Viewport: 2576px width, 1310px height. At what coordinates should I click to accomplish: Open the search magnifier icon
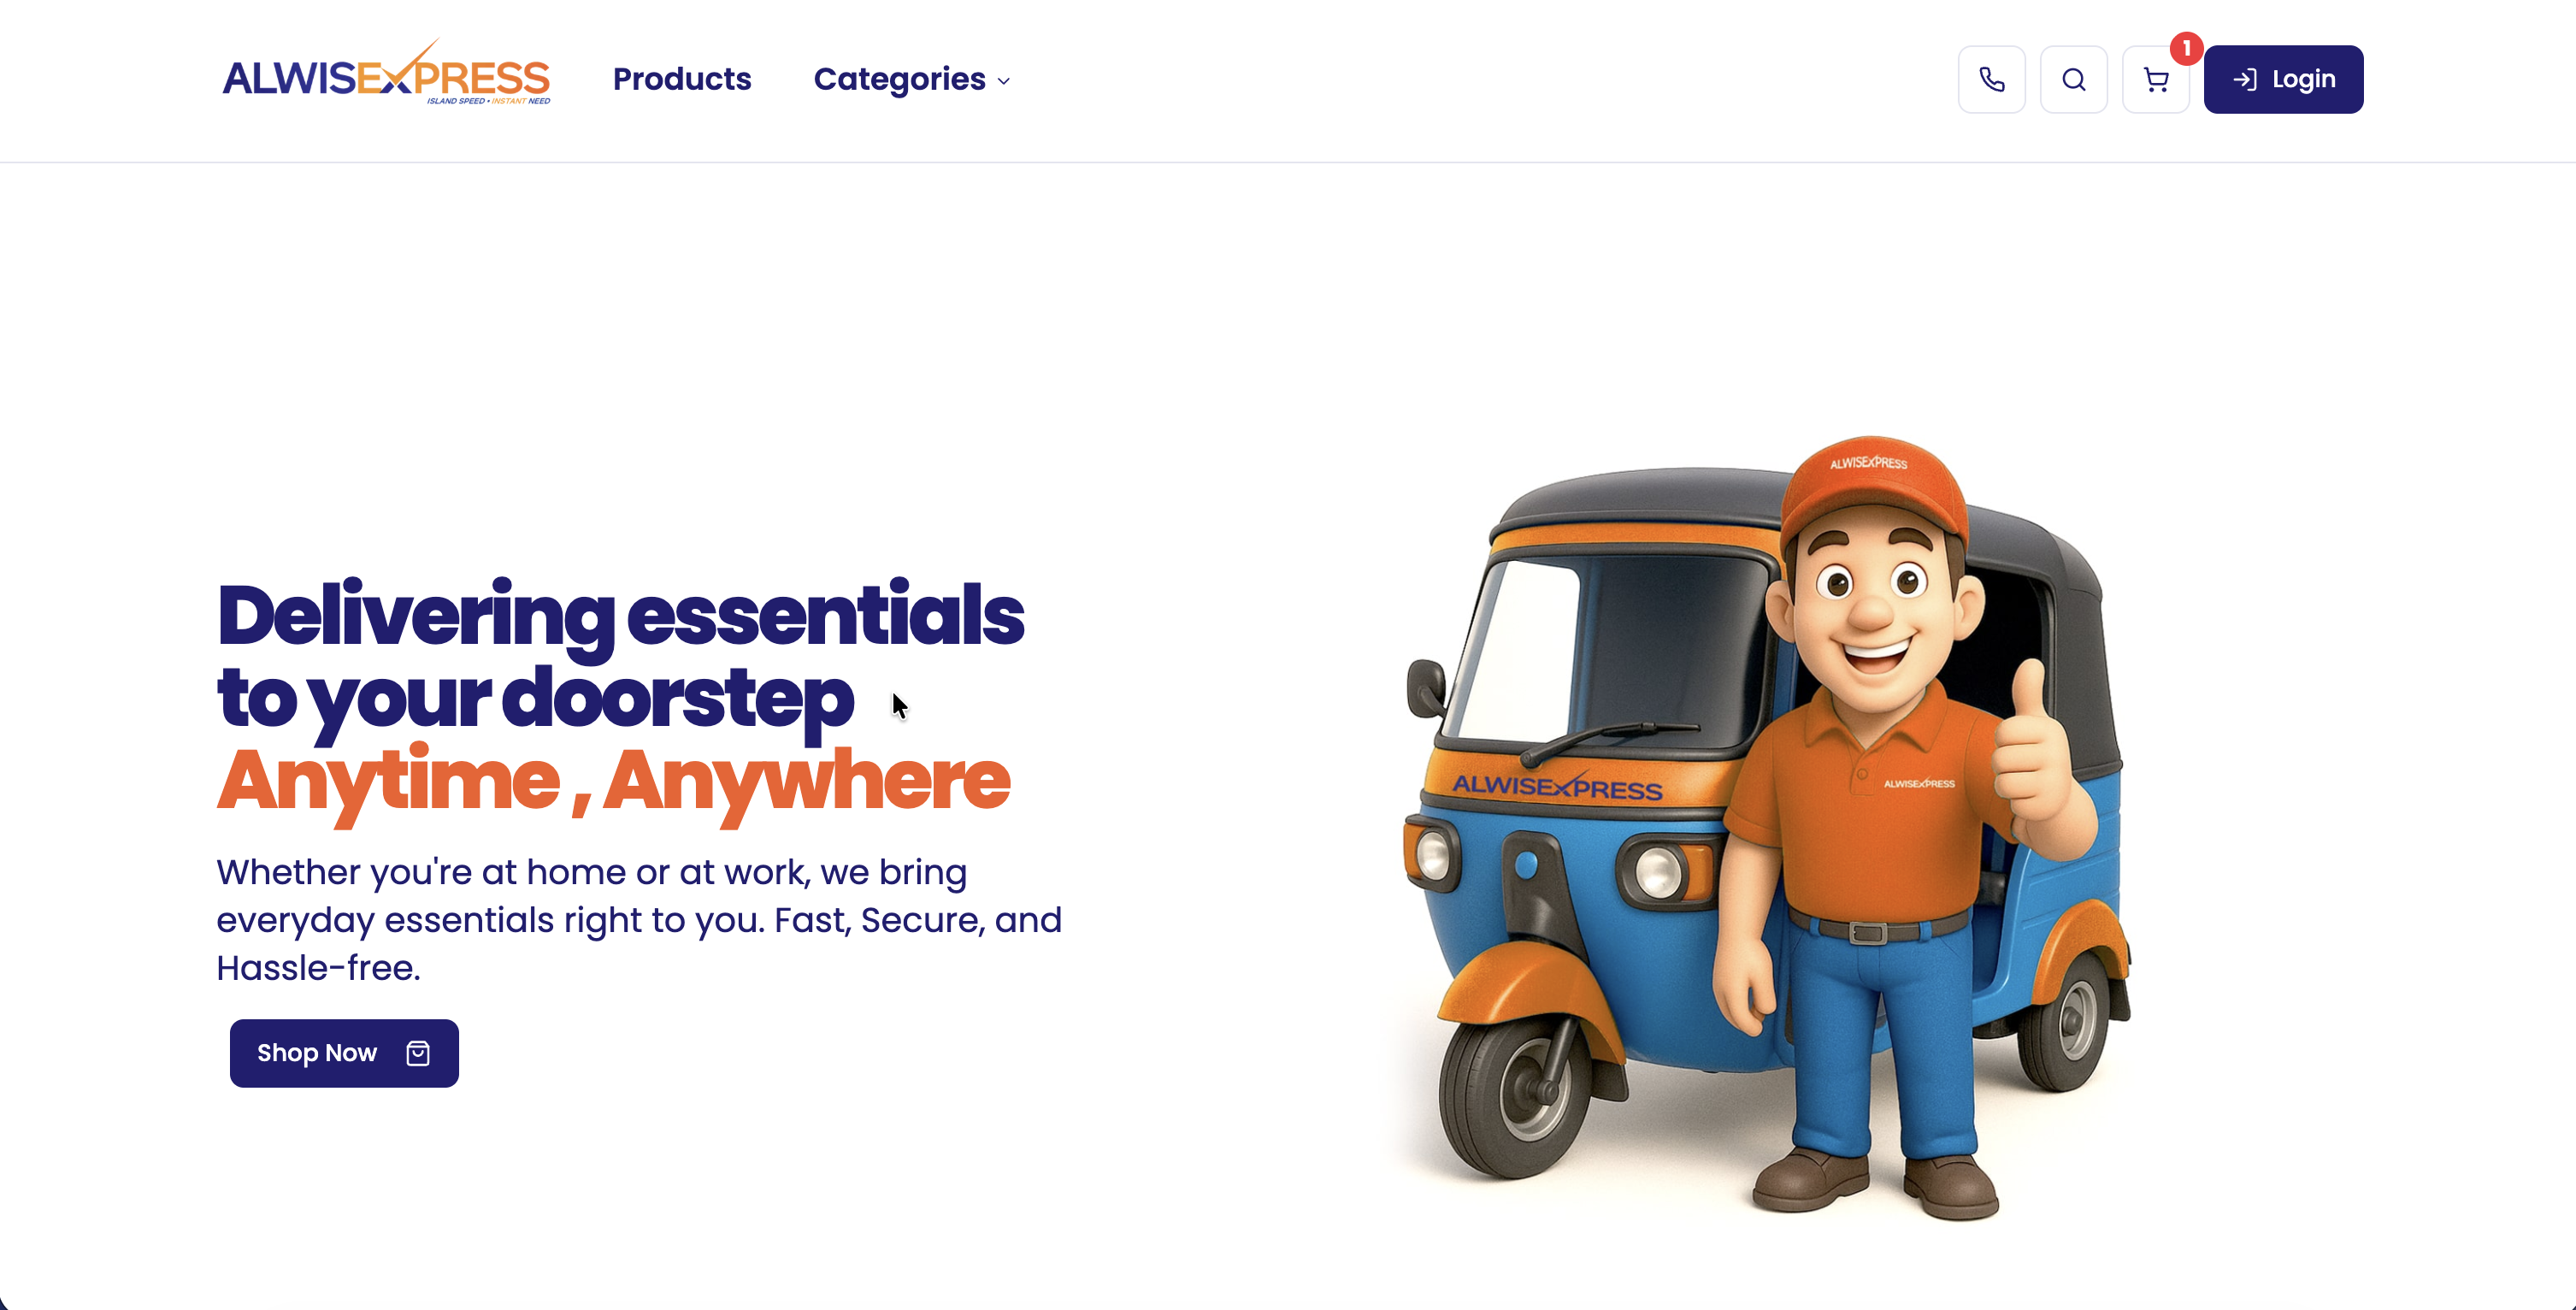tap(2073, 79)
